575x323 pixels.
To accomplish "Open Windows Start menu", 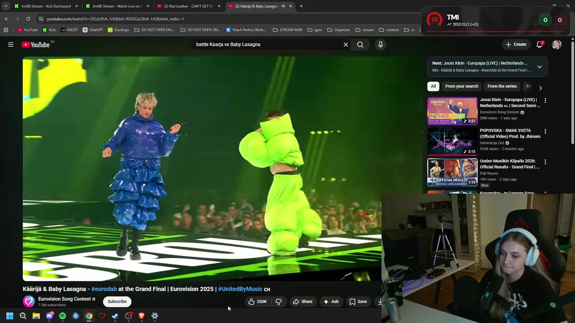I will (x=9, y=316).
